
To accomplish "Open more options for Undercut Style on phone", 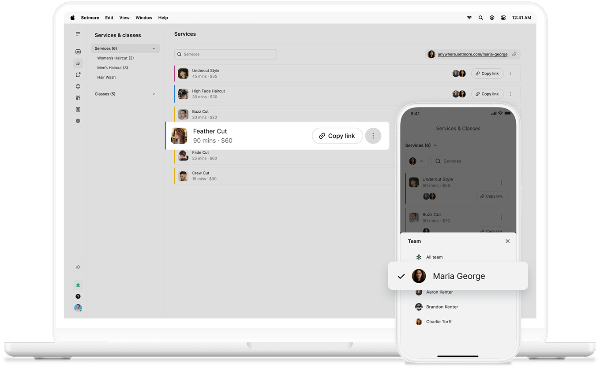I will tap(501, 182).
